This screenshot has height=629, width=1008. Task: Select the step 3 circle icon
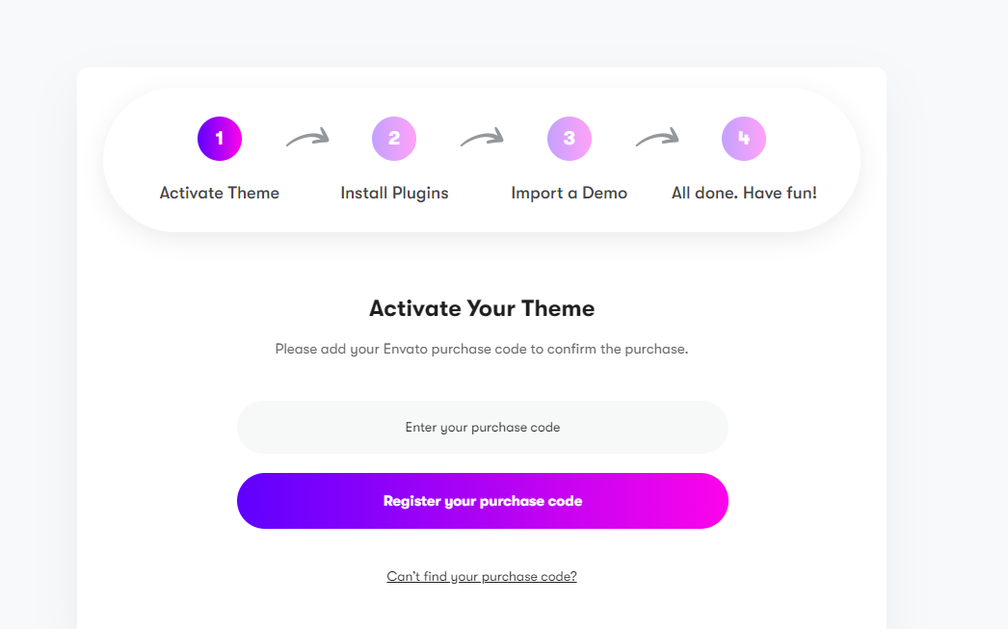570,139
